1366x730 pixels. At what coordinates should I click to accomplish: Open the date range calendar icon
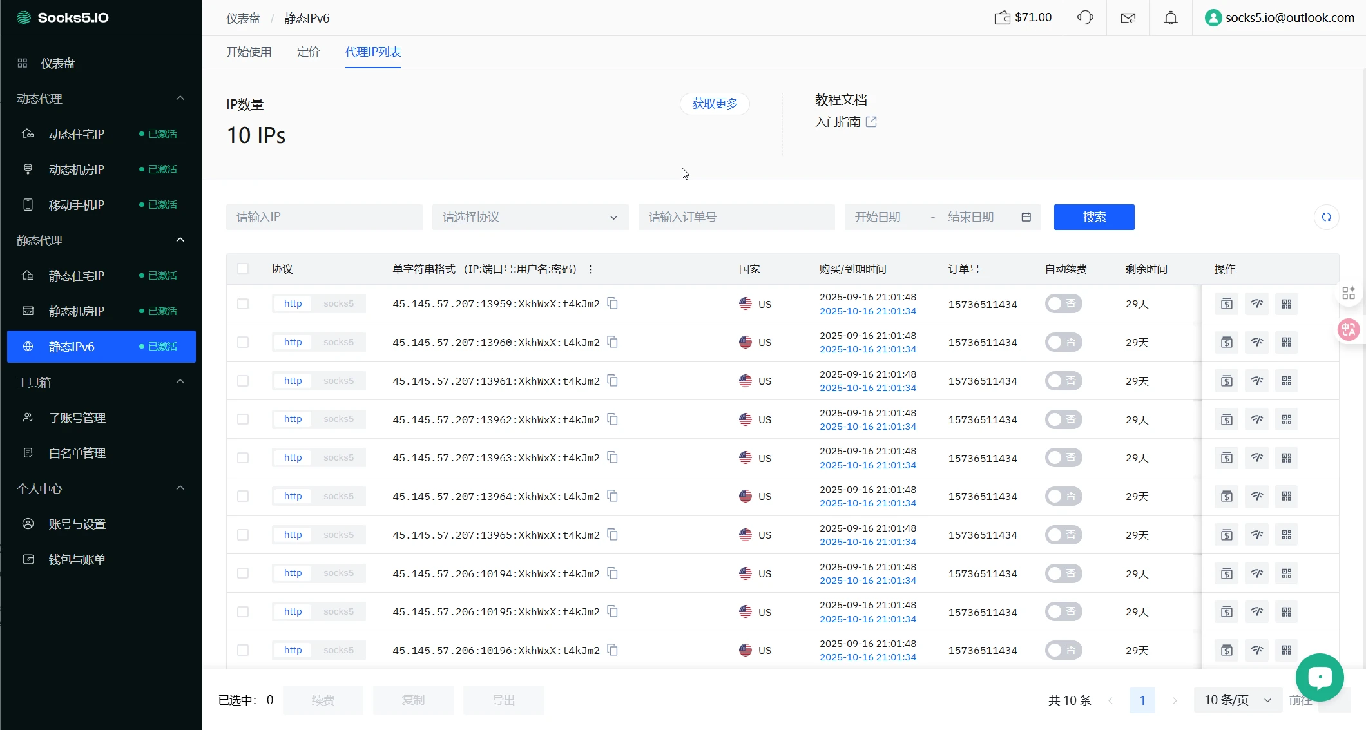1026,217
